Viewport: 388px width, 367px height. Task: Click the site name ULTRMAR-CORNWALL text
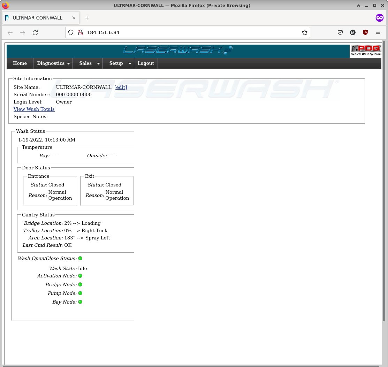[84, 87]
